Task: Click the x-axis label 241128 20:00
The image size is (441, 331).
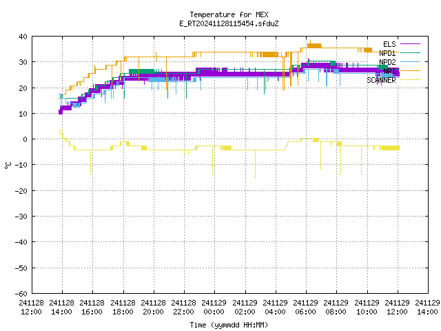Action: click(x=153, y=308)
